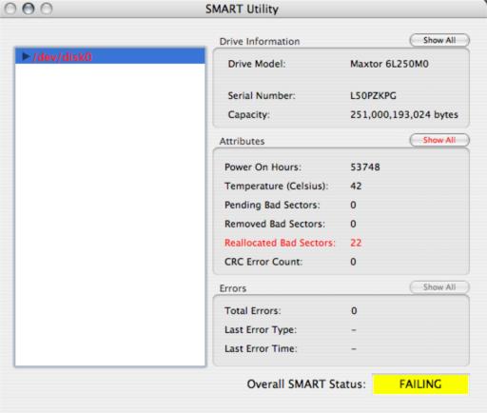Image resolution: width=487 pixels, height=413 pixels.
Task: Click the Power On Hours value 53748
Action: click(365, 167)
